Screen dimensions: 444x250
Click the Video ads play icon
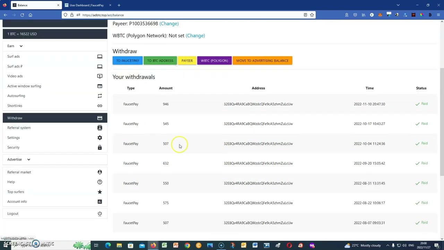pos(100,76)
